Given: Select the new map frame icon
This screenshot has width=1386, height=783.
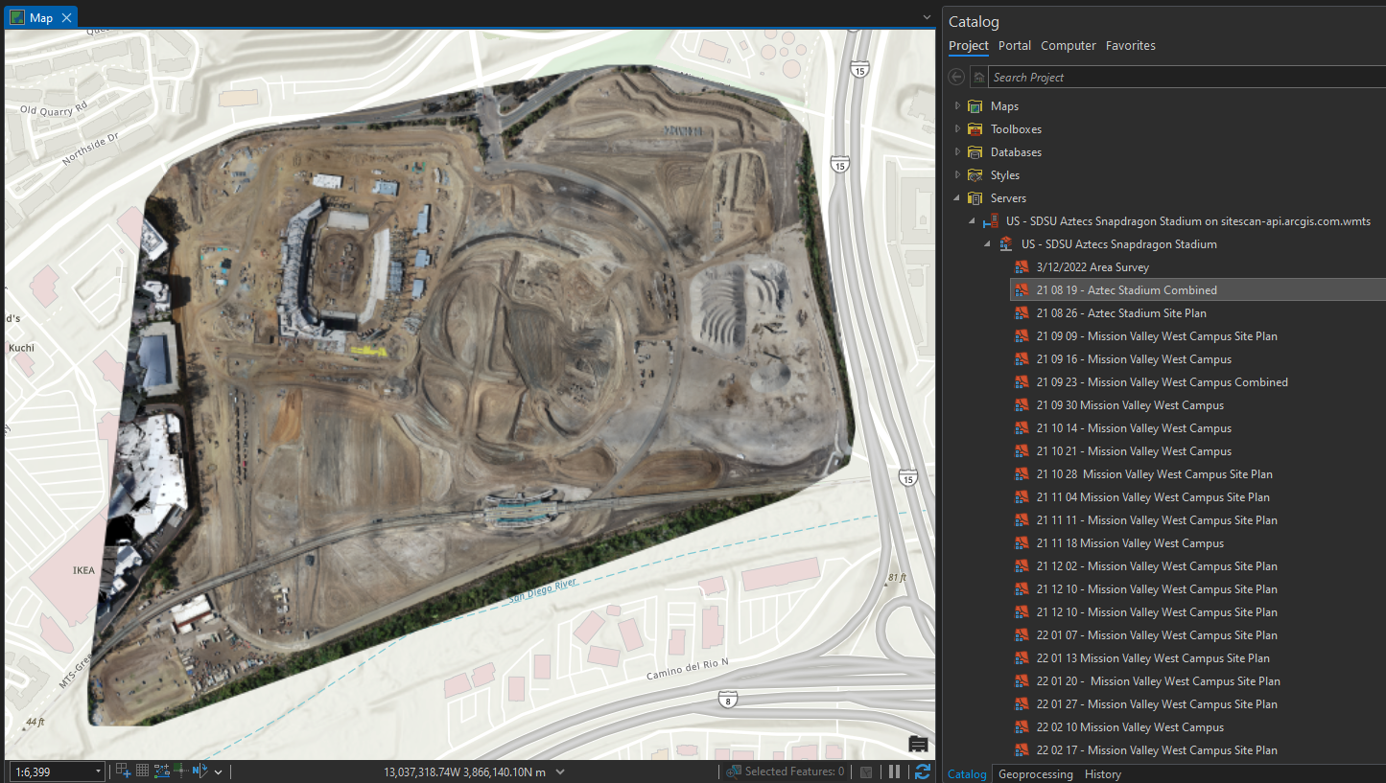Looking at the screenshot, I should coord(123,770).
